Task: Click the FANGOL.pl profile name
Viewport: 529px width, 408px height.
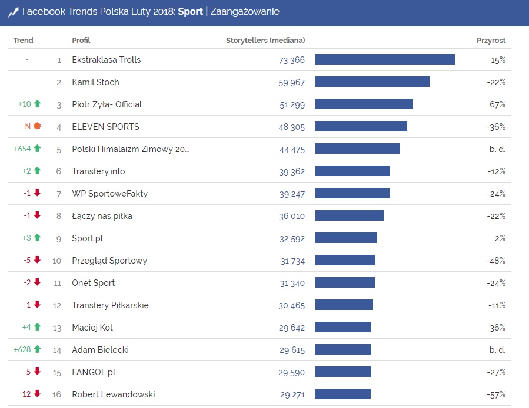Action: (94, 372)
